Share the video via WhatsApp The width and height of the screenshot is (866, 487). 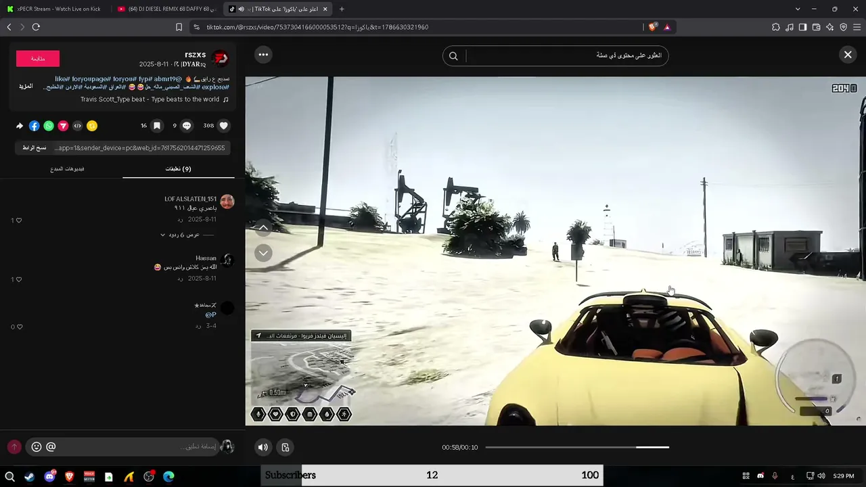click(x=49, y=126)
